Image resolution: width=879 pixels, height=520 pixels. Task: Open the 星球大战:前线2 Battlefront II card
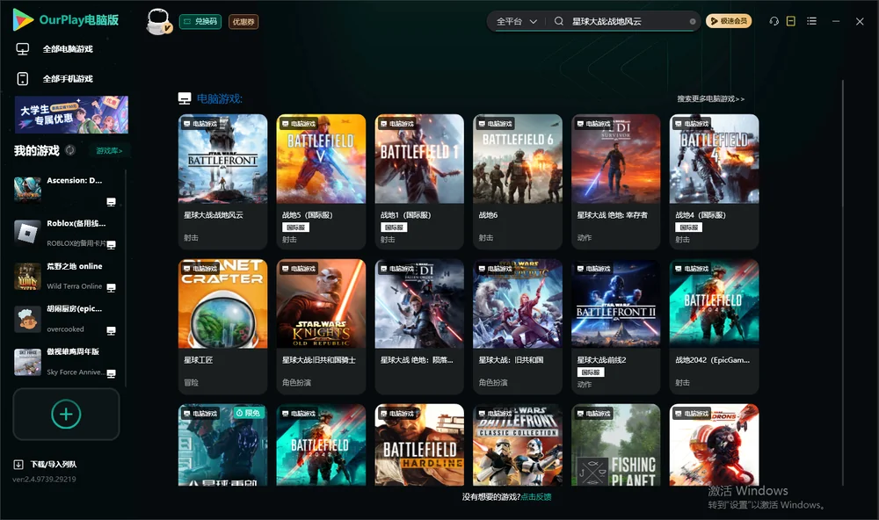click(615, 327)
